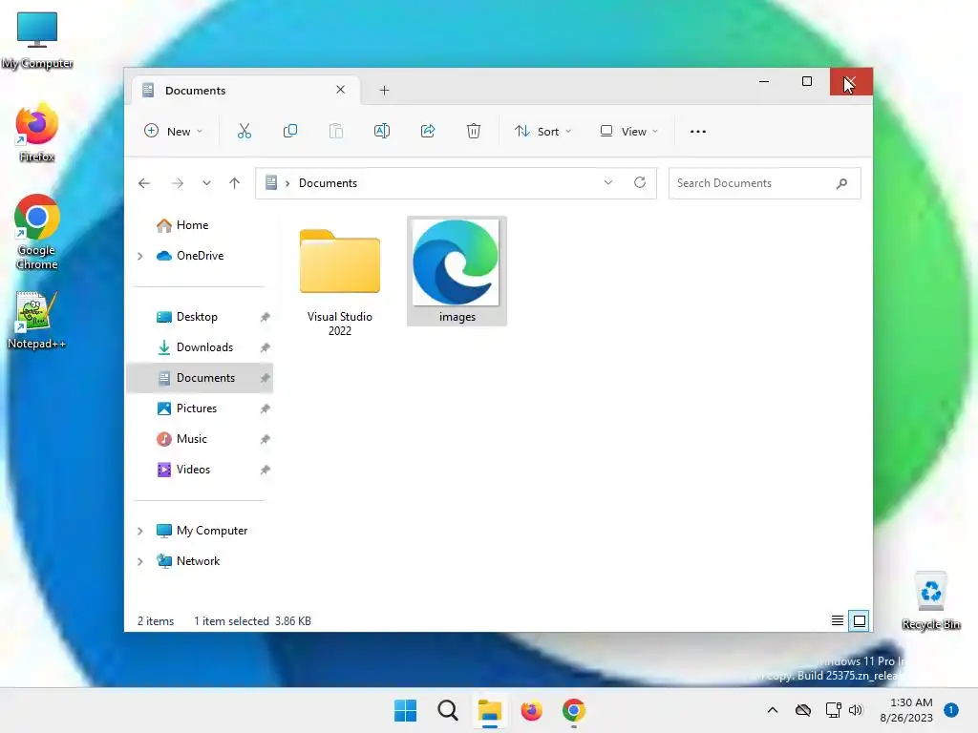The height and width of the screenshot is (733, 978).
Task: Open the clock and date flyout
Action: pos(906,710)
